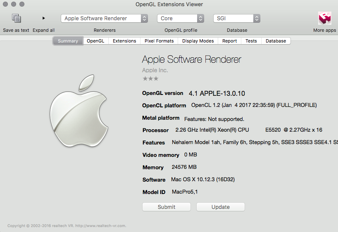
Task: Click the MacPro5,1 model ID value
Action: [x=185, y=192]
